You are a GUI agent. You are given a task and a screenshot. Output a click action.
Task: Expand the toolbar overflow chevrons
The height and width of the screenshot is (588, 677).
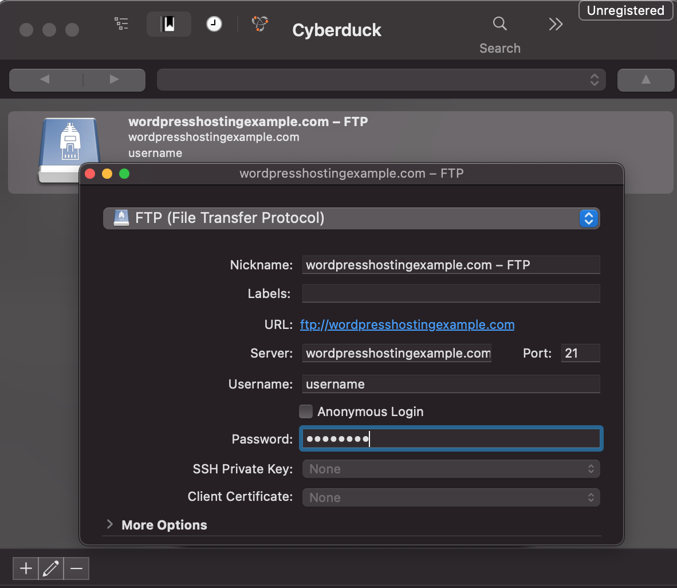[556, 24]
